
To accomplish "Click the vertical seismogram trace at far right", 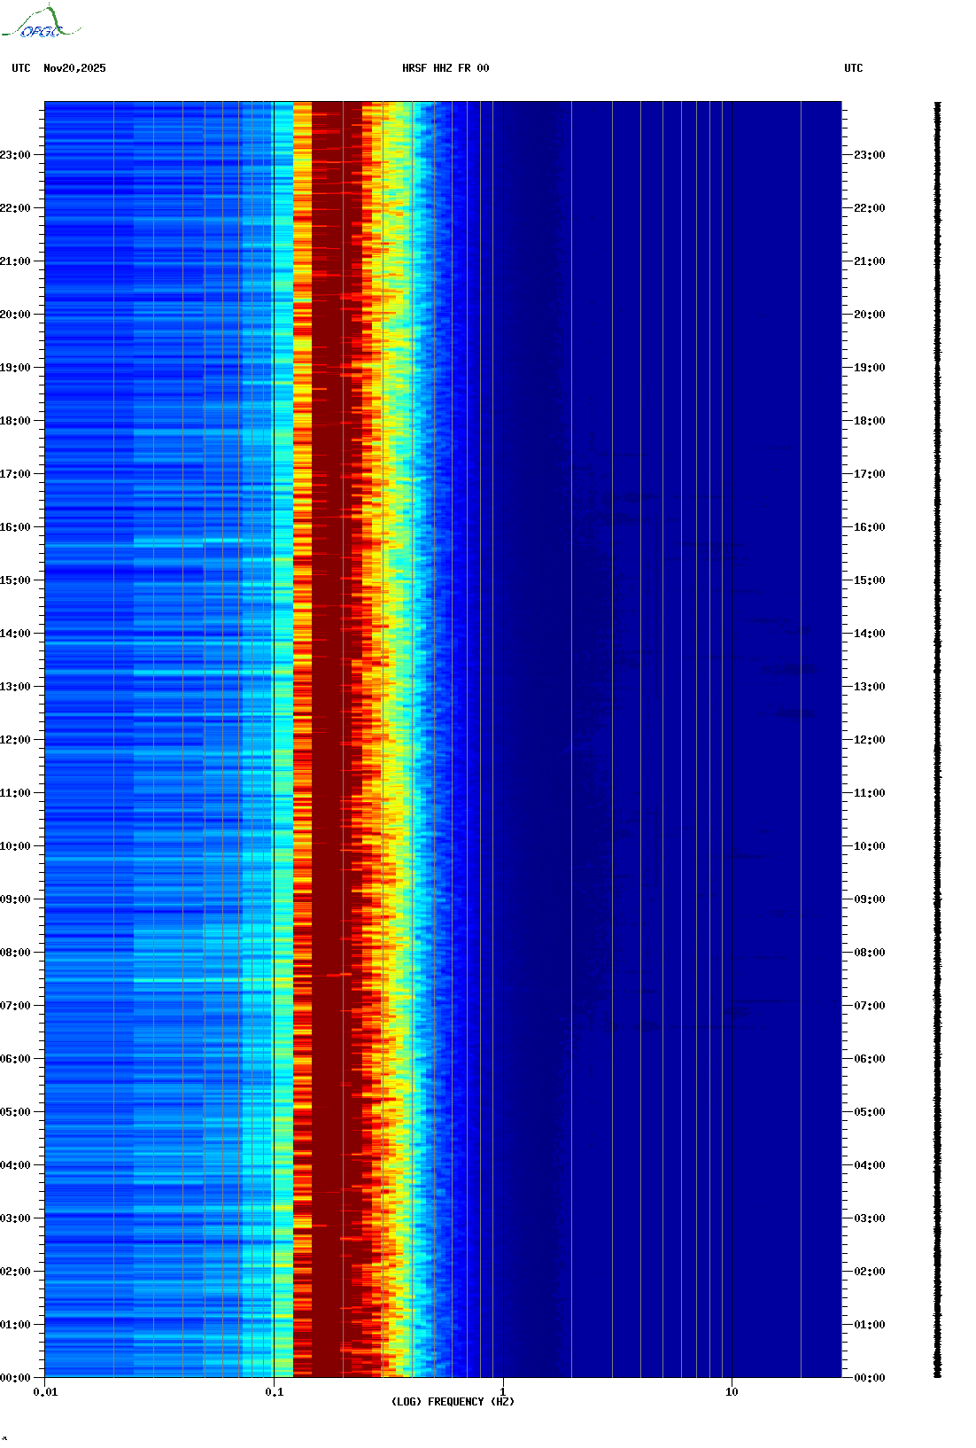I will (937, 739).
